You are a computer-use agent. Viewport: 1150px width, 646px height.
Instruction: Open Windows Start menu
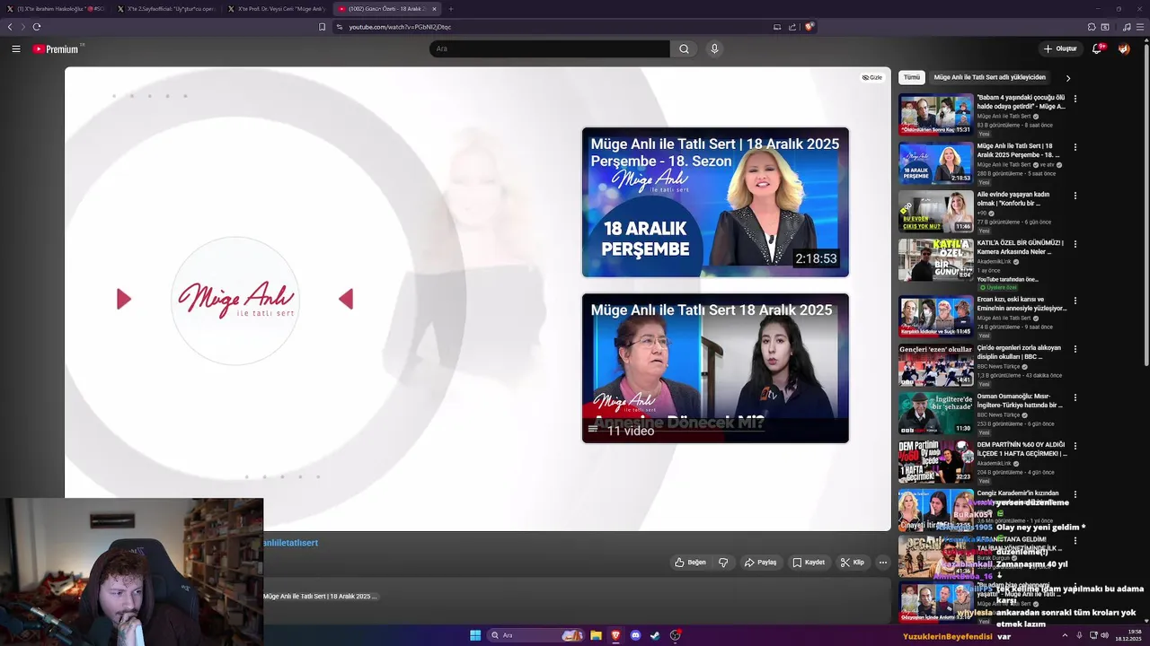coord(475,635)
